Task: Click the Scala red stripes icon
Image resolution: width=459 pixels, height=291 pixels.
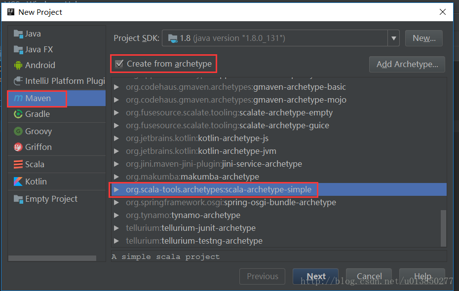Action: 18,164
